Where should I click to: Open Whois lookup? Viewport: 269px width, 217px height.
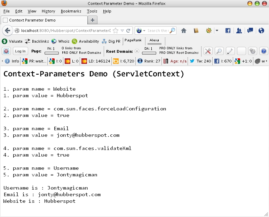click(61, 41)
